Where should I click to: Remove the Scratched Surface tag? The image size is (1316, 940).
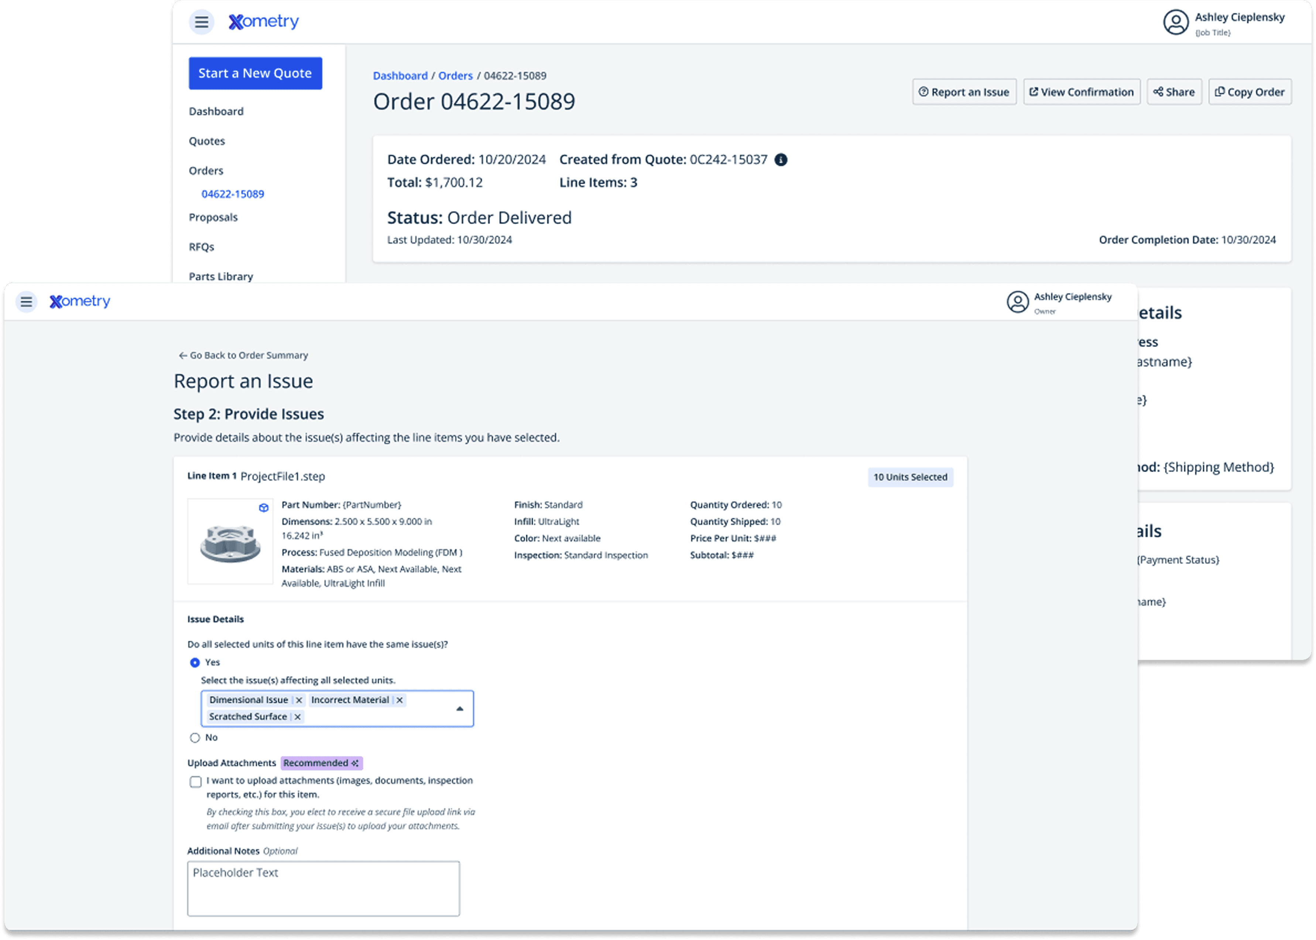click(298, 717)
